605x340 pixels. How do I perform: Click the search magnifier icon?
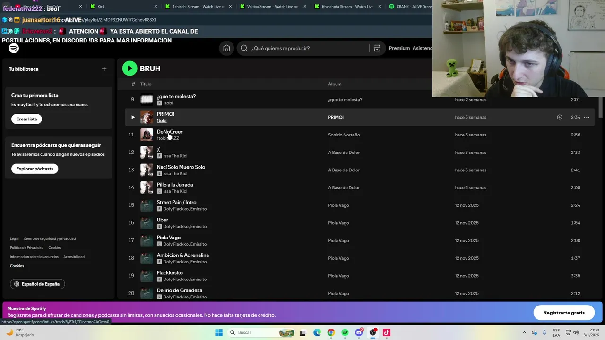[x=244, y=48]
